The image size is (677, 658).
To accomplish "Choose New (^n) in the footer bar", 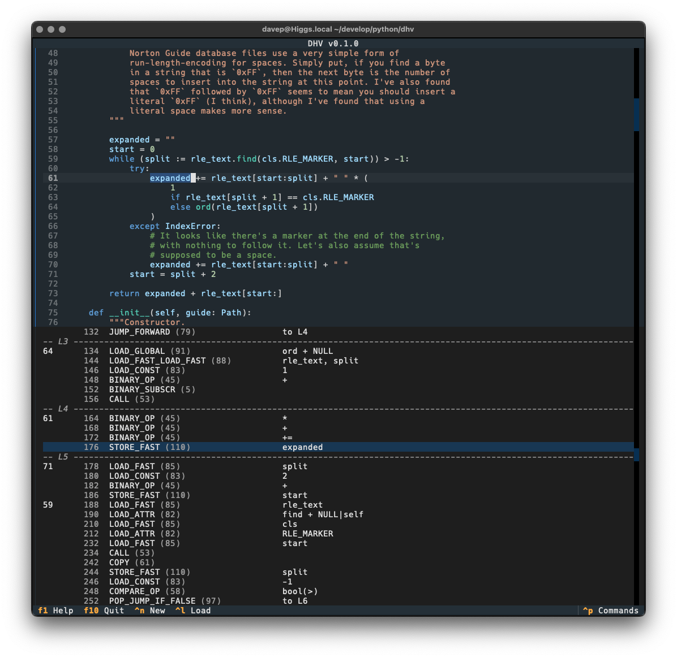I will click(x=149, y=610).
